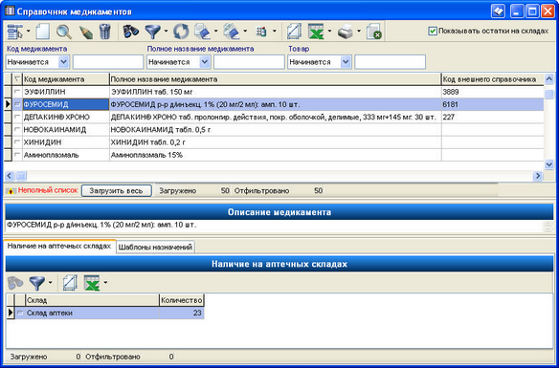Click the list selection mode icon in the top toolbar

coord(15,32)
